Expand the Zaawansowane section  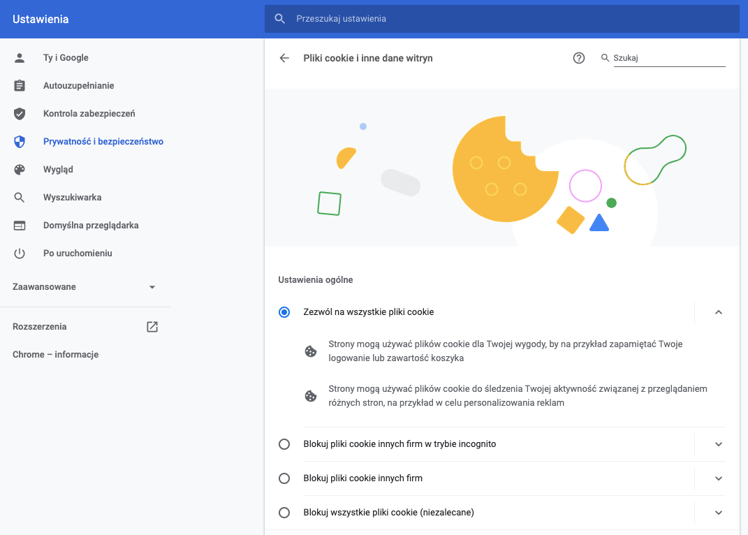pos(152,286)
